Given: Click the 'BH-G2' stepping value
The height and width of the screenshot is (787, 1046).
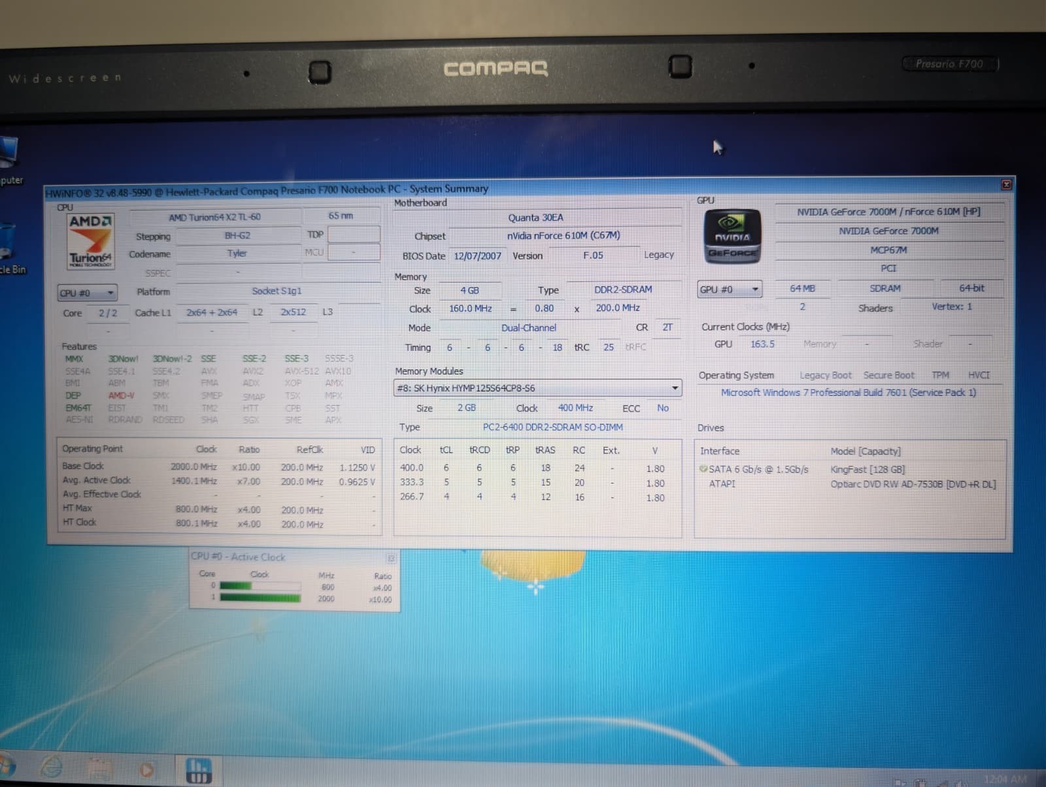Looking at the screenshot, I should (237, 235).
